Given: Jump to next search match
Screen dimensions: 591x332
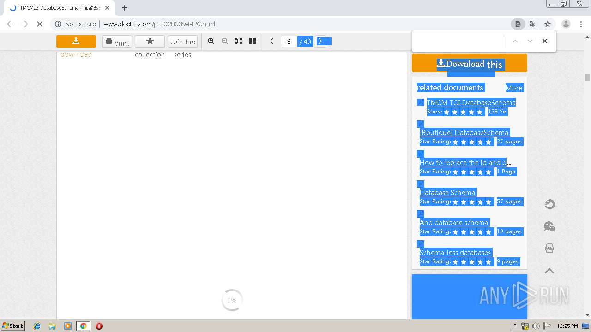Looking at the screenshot, I should tap(530, 41).
